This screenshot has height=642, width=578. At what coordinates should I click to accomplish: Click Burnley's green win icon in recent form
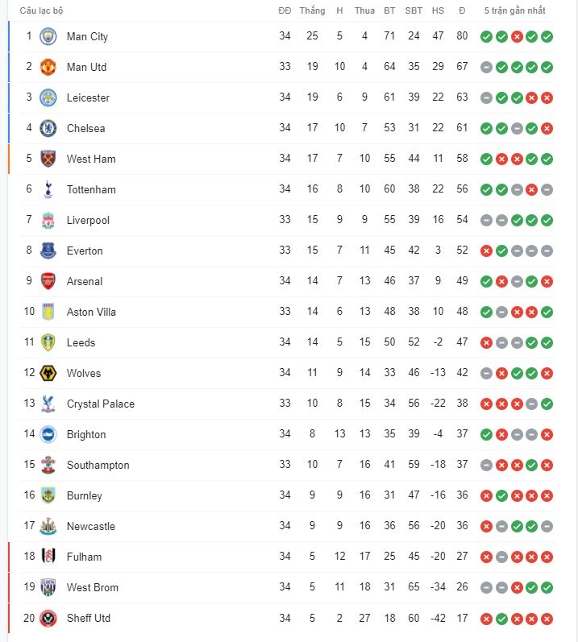pos(501,496)
